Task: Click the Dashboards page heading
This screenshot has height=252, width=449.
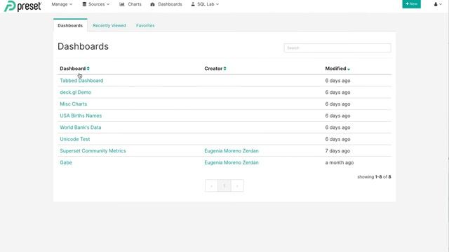Action: (83, 46)
